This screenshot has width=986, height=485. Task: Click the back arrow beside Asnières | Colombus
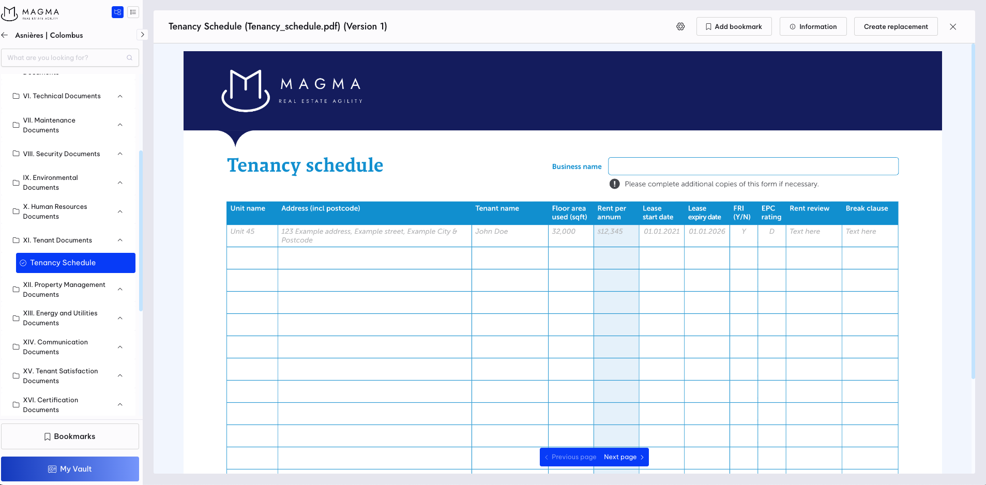pos(5,35)
